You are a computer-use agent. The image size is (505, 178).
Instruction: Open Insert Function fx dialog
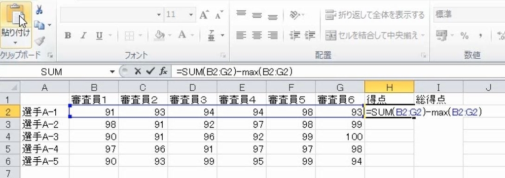pos(164,71)
